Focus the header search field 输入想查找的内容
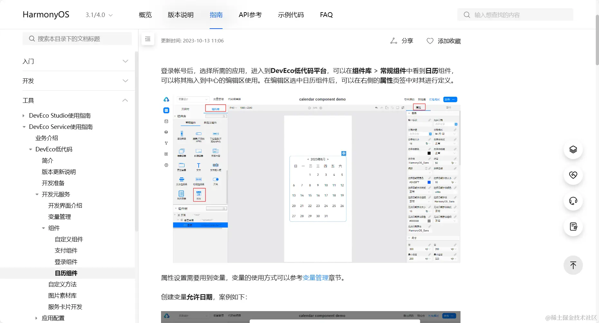Screen dimensions: 599x323 515,15
